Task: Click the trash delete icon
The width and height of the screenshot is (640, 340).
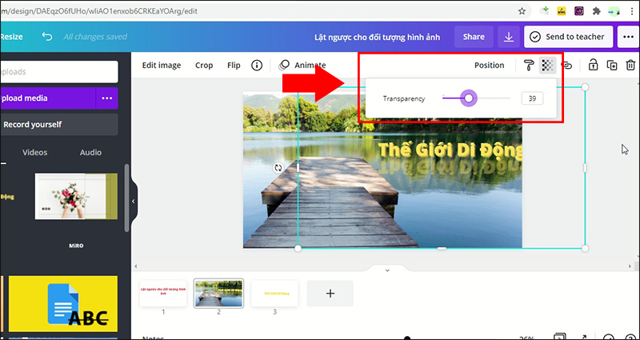Action: coord(630,66)
